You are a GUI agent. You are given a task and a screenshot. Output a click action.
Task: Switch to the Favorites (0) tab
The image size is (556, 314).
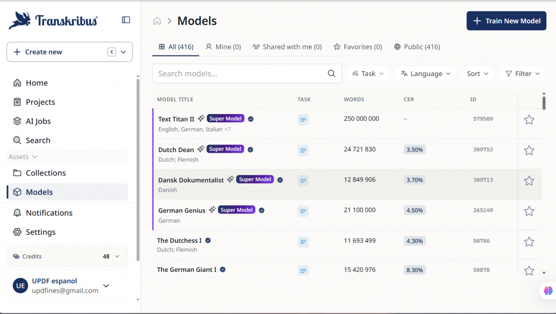tap(358, 47)
